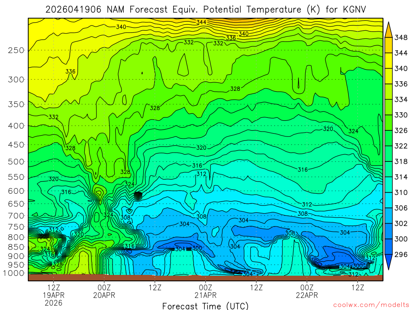This screenshot has width=413, height=310.
Task: Select the 700 pressure-level axis label
Action: [16, 216]
